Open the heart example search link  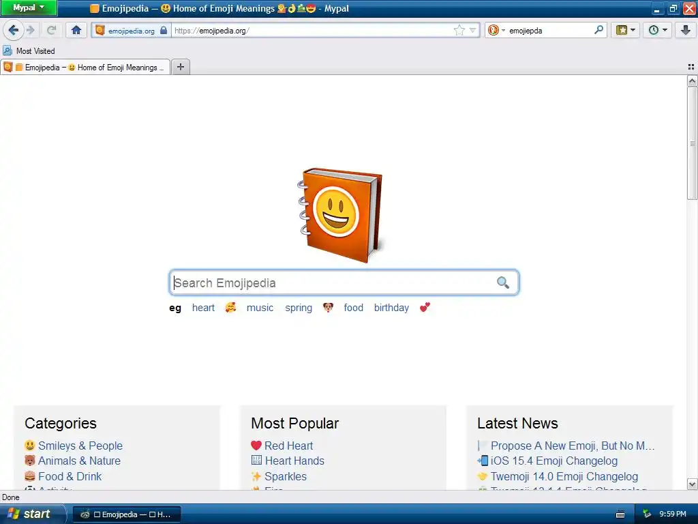point(203,308)
